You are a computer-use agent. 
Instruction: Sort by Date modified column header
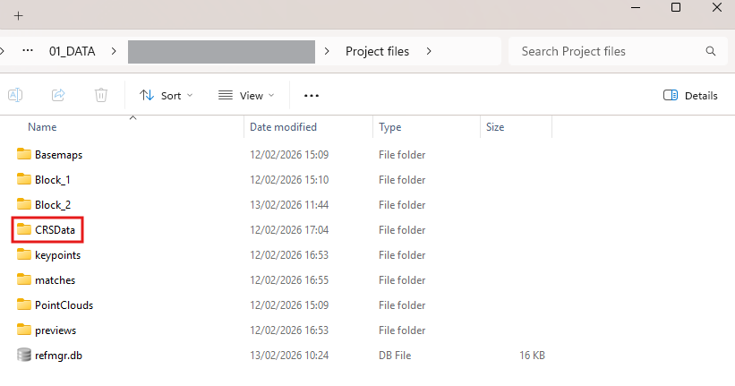[x=283, y=127]
